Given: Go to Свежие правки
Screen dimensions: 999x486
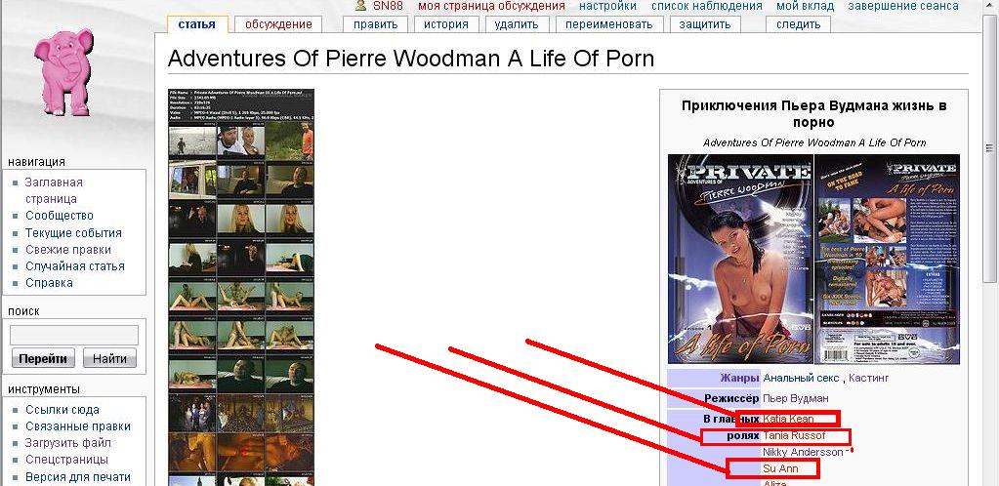Looking at the screenshot, I should [x=68, y=250].
